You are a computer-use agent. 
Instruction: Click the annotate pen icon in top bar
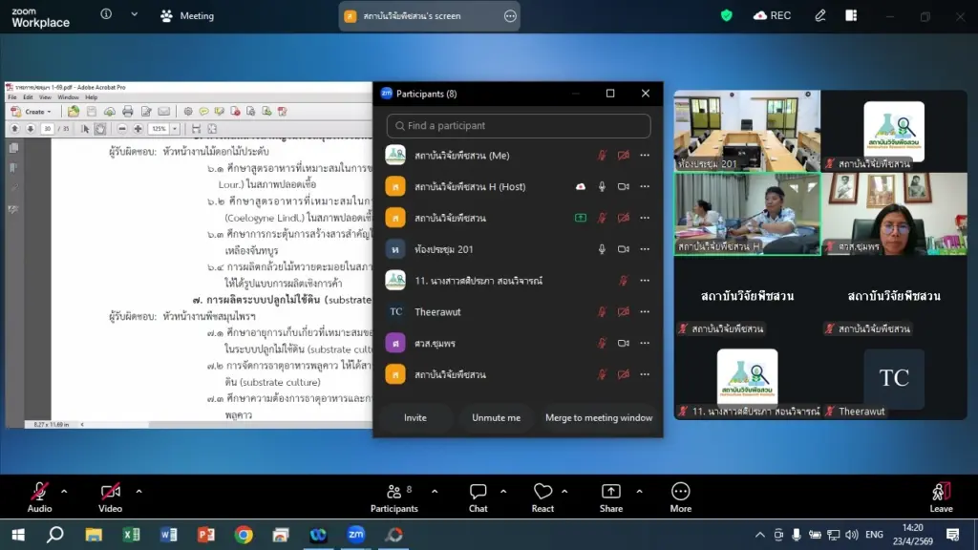pos(819,15)
